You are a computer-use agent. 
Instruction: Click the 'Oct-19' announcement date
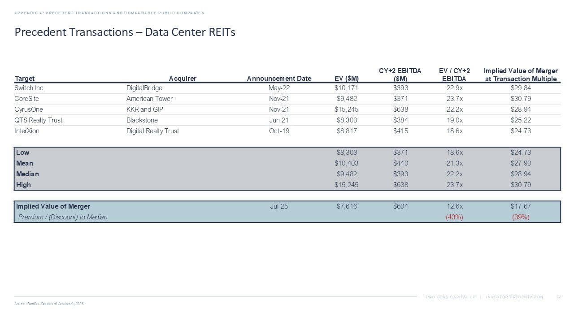pos(279,131)
